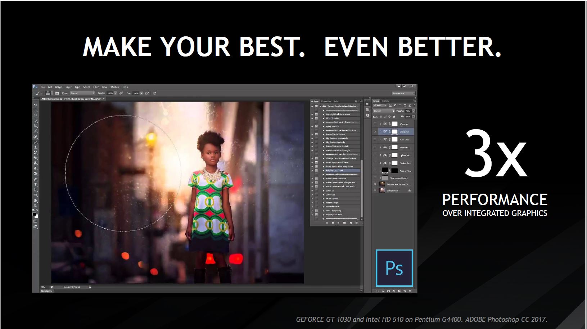This screenshot has width=587, height=329.
Task: Open the brush Mode dropdown
Action: (x=82, y=93)
